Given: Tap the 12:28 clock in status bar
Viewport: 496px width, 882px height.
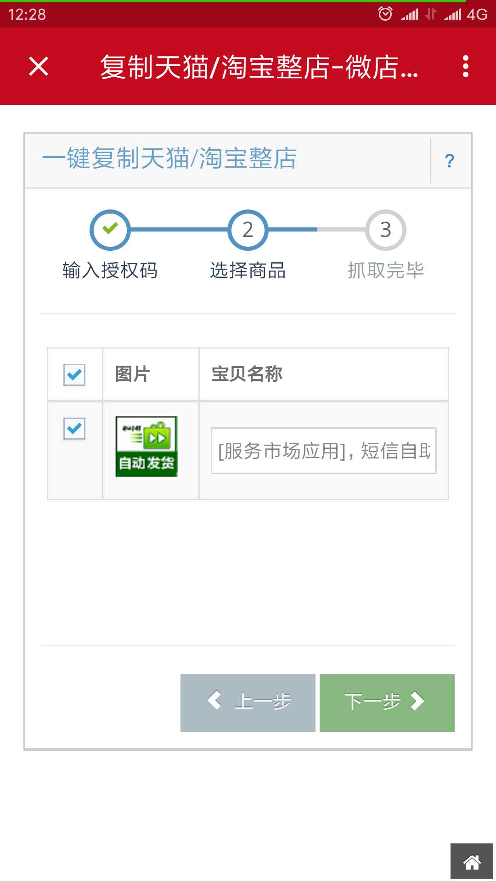Looking at the screenshot, I should coord(27,14).
